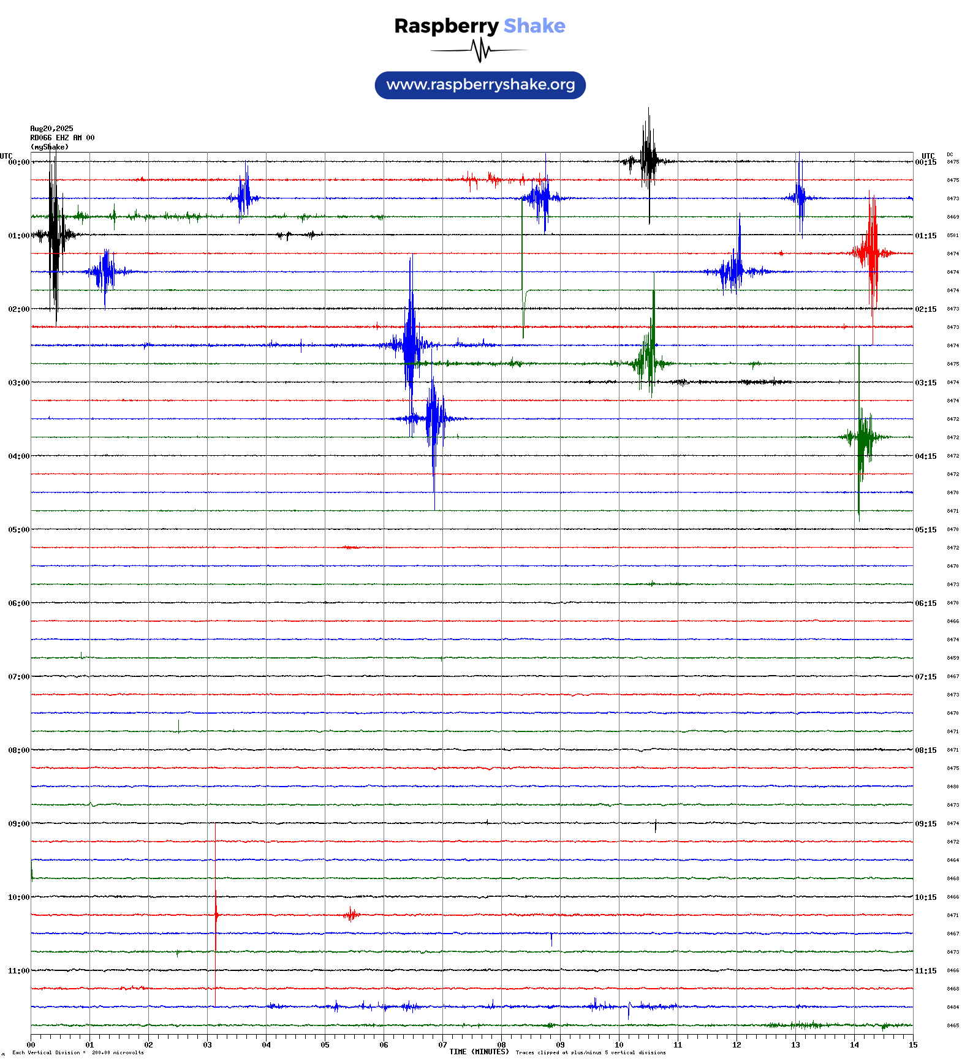The image size is (962, 1061).
Task: Click the Raspberry Shake logo text
Action: click(479, 26)
